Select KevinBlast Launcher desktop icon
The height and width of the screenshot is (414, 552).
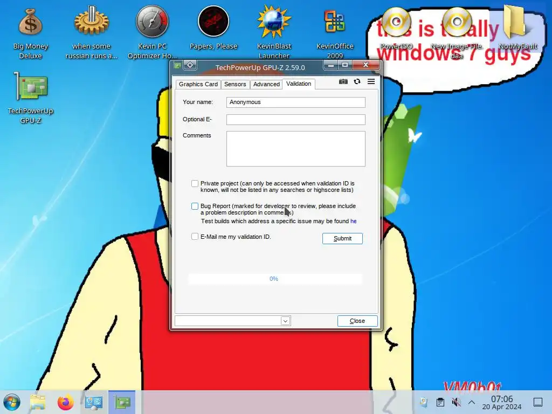point(274,33)
